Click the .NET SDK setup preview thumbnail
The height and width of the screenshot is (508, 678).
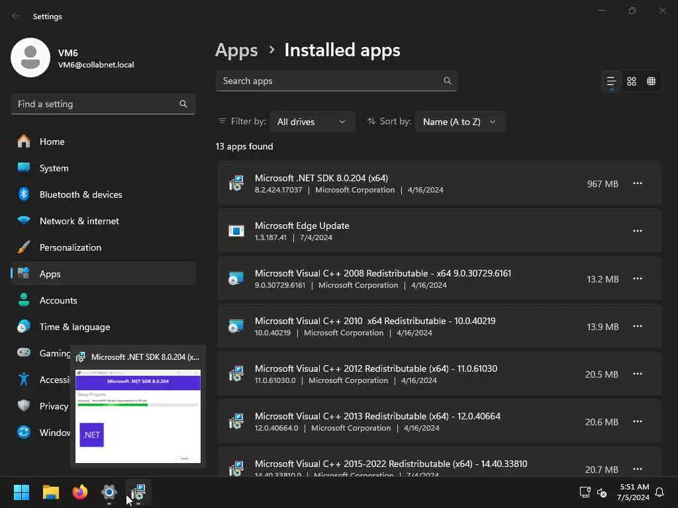point(138,416)
